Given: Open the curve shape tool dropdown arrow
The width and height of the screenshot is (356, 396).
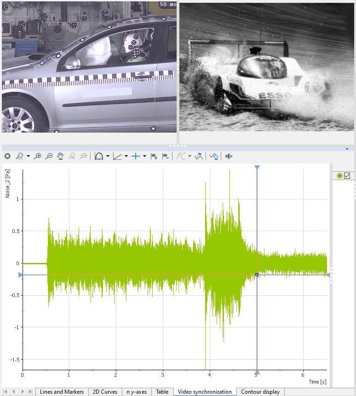Looking at the screenshot, I should pyautogui.click(x=108, y=157).
